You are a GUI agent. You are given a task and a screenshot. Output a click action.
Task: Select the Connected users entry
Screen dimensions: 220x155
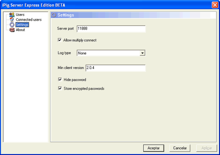point(28,20)
